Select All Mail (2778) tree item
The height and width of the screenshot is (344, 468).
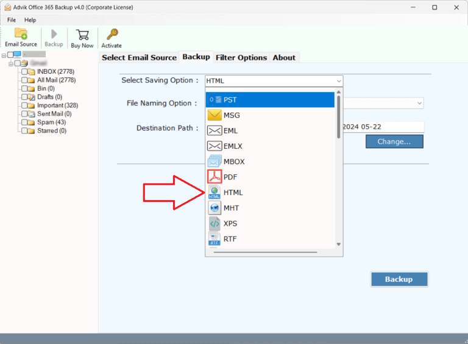coord(57,80)
